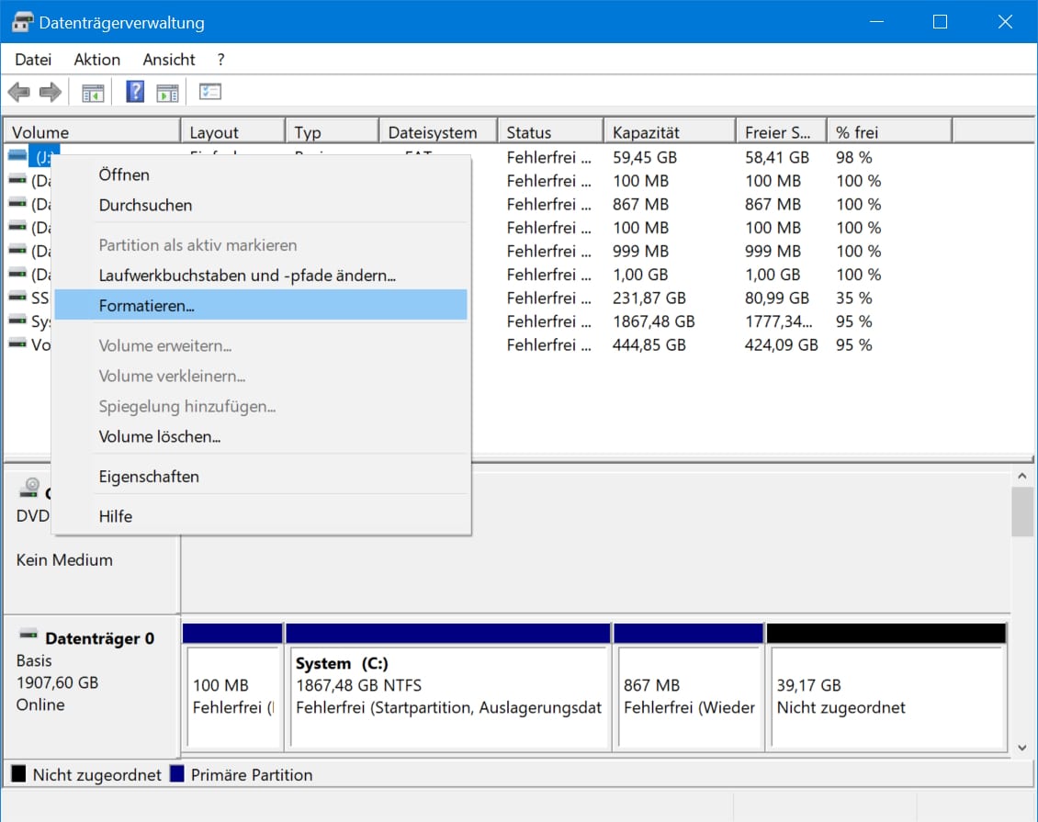Sort by the Typ column header
Viewport: 1038px width, 822px height.
pyautogui.click(x=333, y=131)
